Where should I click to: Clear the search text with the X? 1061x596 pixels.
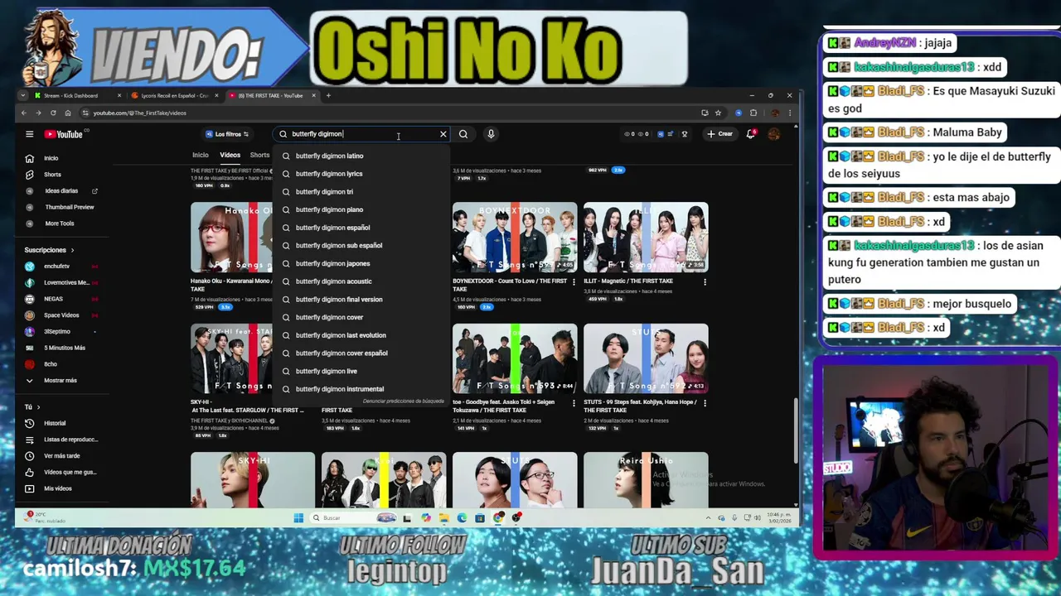click(443, 134)
